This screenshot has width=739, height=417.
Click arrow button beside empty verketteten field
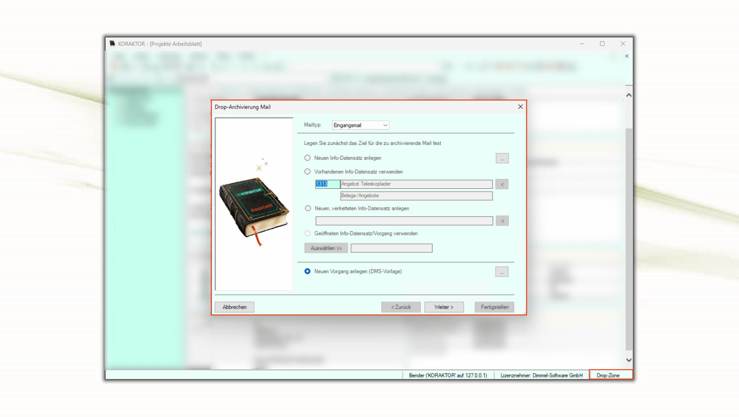click(x=502, y=221)
